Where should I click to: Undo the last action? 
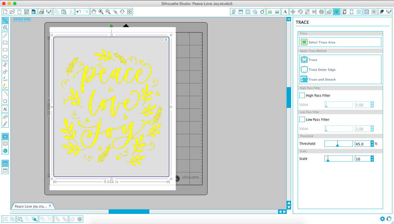79,12
